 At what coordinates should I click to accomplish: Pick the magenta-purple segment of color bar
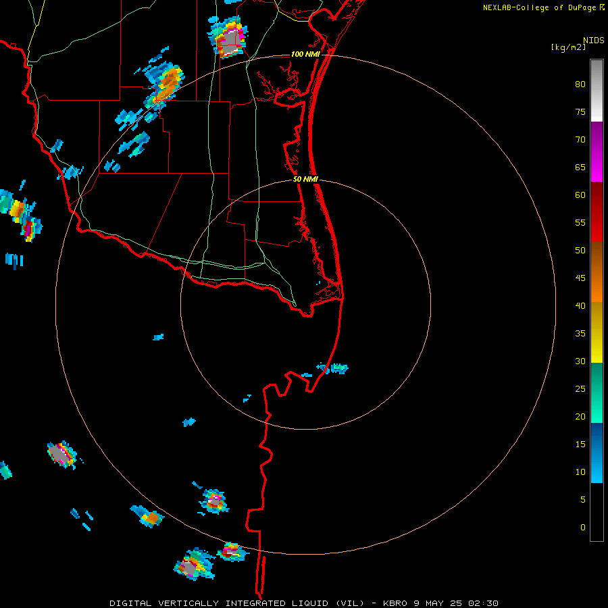(x=597, y=151)
